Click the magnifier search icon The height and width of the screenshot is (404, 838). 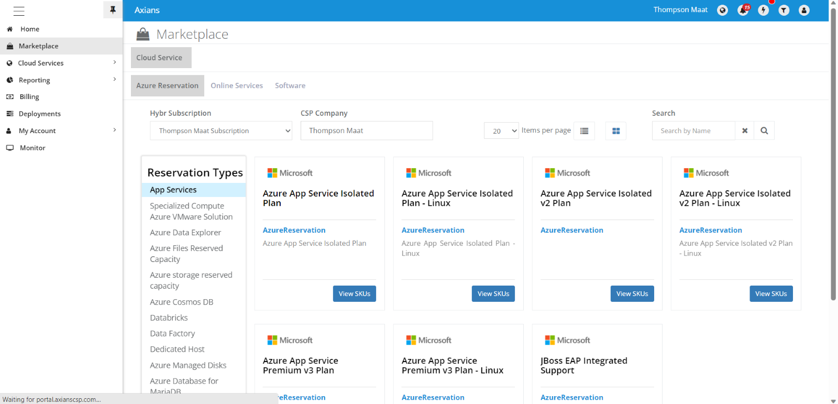tap(764, 131)
